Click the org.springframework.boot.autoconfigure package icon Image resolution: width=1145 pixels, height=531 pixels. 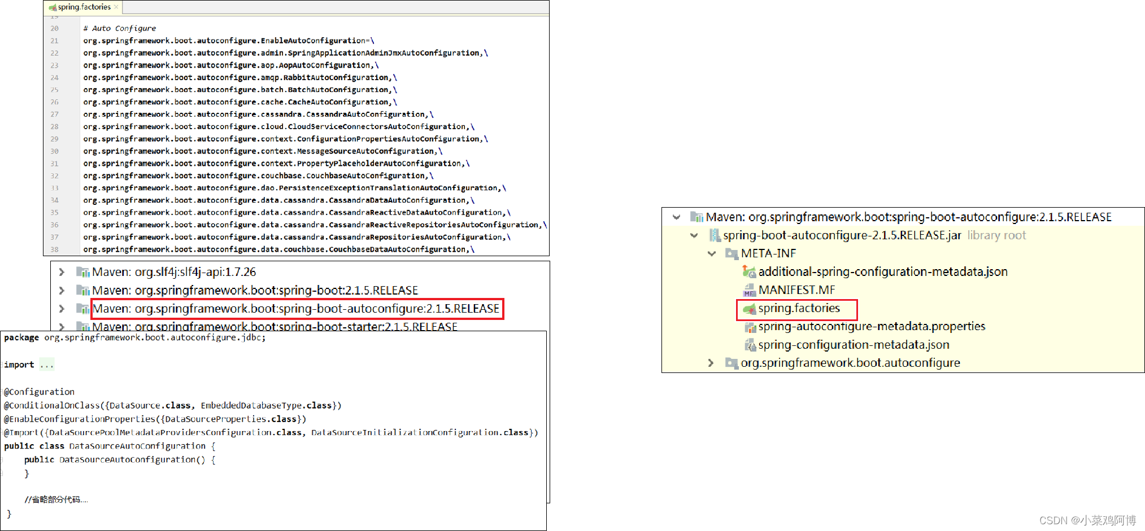732,363
